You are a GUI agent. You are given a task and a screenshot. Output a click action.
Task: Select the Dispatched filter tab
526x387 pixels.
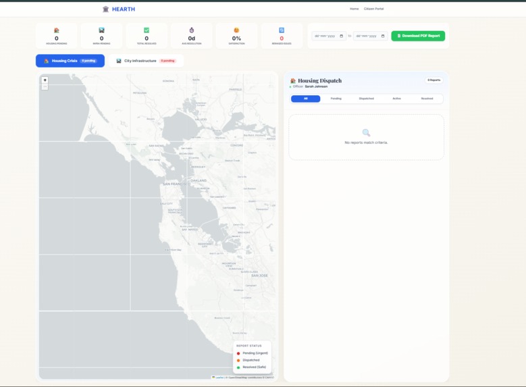pos(367,99)
